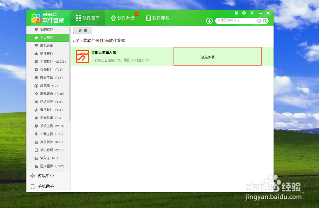The height and width of the screenshot is (208, 319).
Task: Clear the search box text
Action: click(259, 21)
